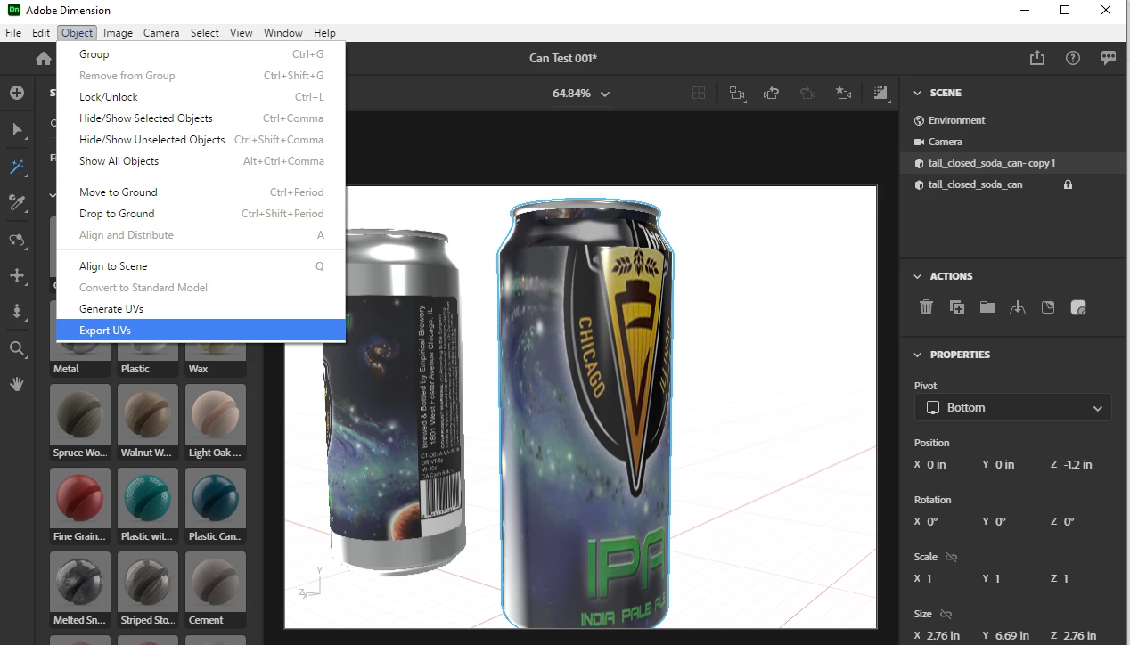Pick the Fine Grain red material

pos(80,506)
